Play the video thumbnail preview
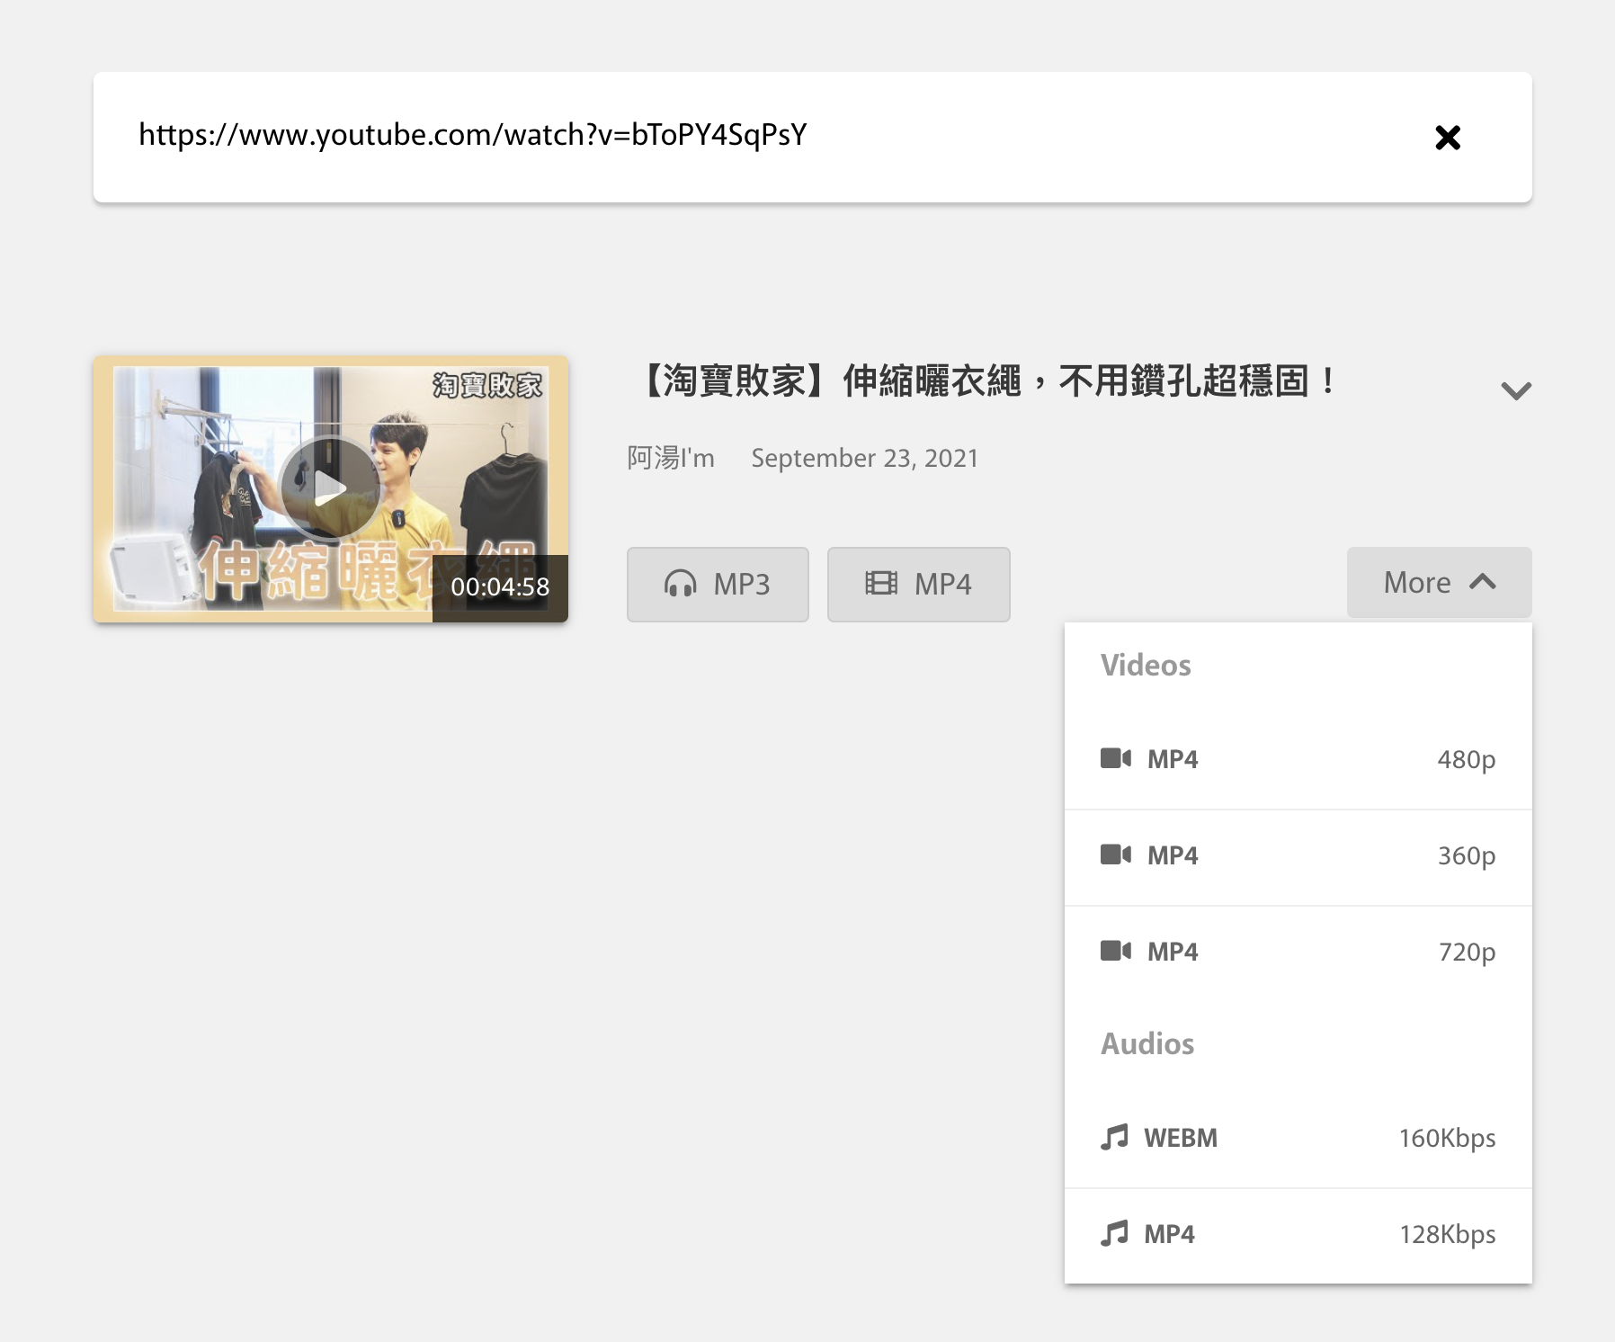Viewport: 1615px width, 1342px height. tap(330, 488)
